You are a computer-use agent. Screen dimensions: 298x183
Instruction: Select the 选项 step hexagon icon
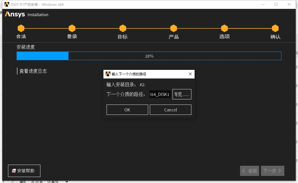click(224, 28)
